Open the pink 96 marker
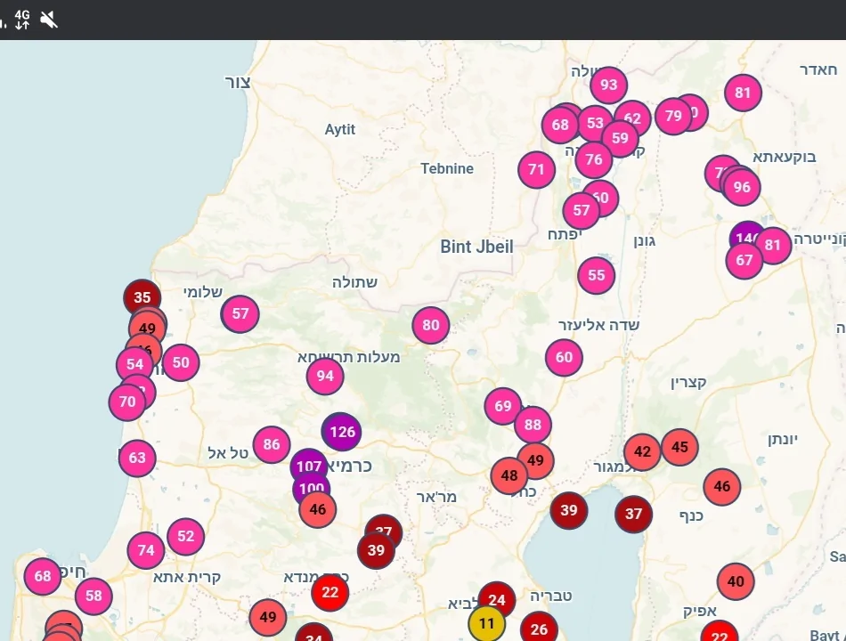The image size is (846, 641). (x=742, y=187)
